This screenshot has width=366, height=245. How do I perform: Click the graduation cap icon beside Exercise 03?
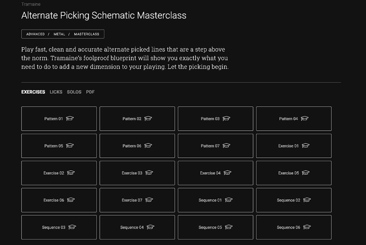click(x=149, y=173)
